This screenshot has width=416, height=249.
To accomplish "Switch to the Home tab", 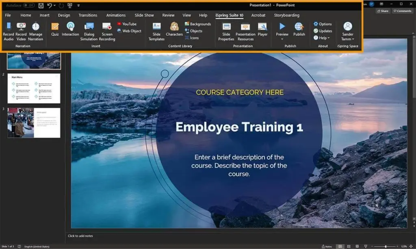I will click(x=26, y=15).
